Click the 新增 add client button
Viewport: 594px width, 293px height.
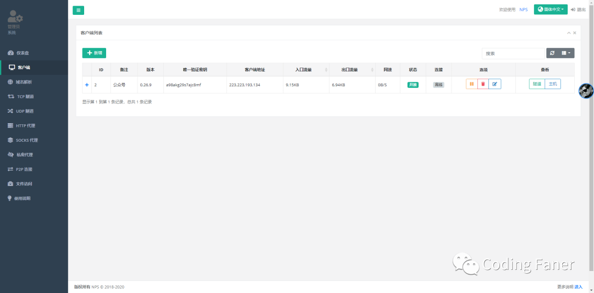coord(94,53)
